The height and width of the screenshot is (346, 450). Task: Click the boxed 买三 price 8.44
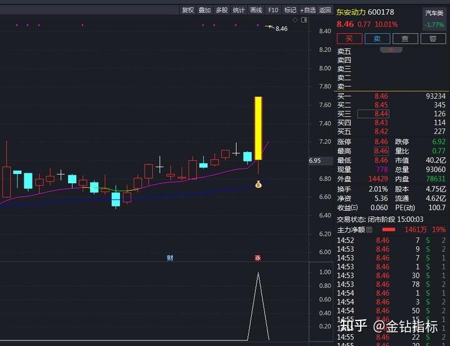(373, 114)
